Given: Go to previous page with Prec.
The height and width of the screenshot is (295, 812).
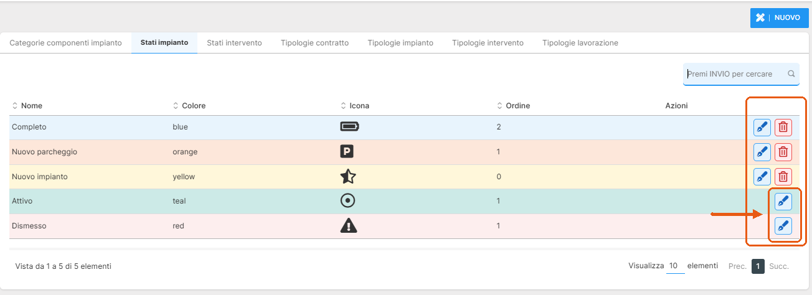Looking at the screenshot, I should 737,266.
